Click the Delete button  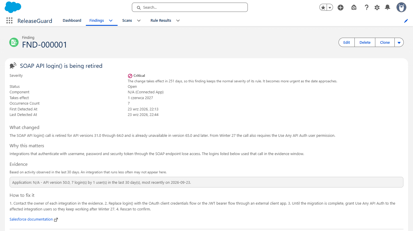click(x=365, y=42)
